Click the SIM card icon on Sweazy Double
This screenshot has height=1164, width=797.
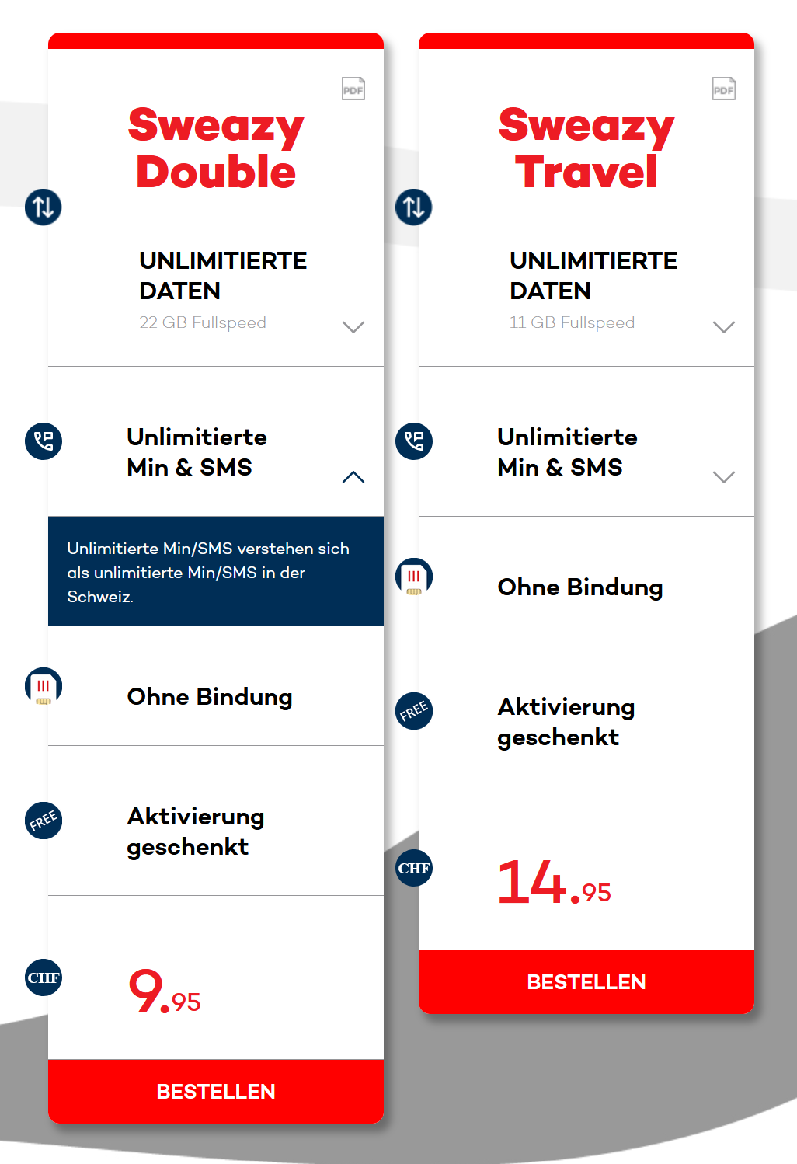(44, 686)
